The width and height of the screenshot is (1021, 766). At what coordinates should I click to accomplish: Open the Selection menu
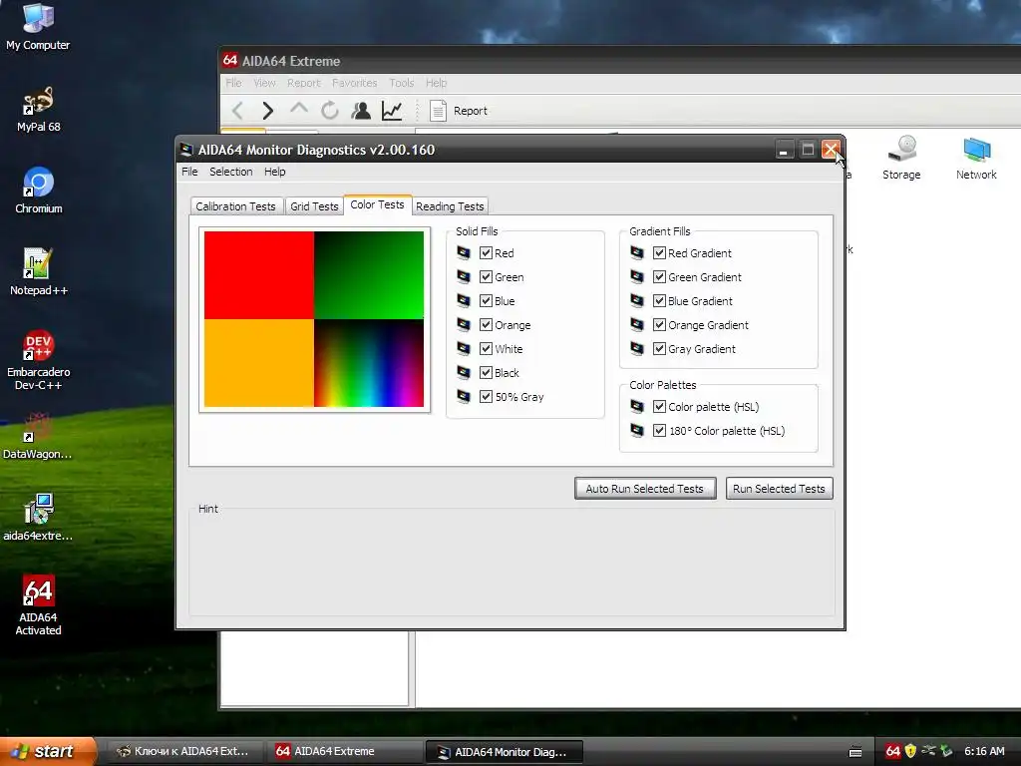pos(231,172)
